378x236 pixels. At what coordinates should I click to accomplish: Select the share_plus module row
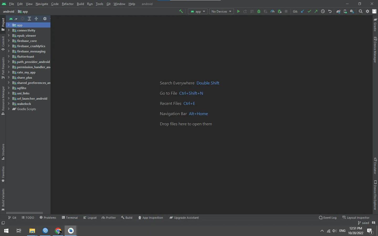28,77
